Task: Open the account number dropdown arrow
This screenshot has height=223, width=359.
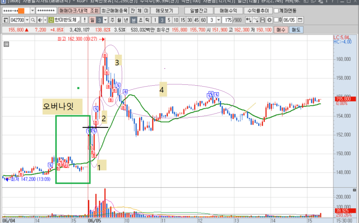Action: [x=32, y=11]
